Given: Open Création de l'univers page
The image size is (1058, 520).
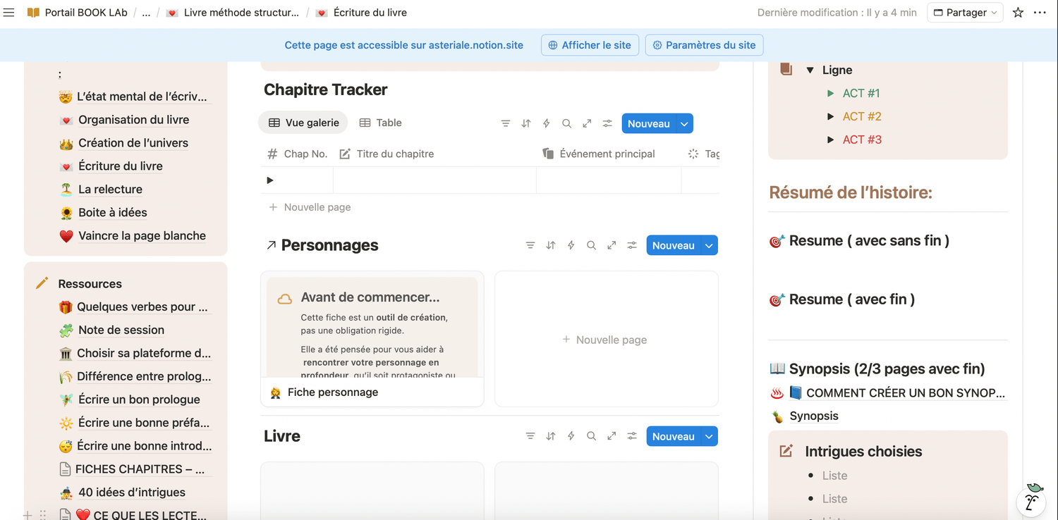Looking at the screenshot, I should [133, 143].
